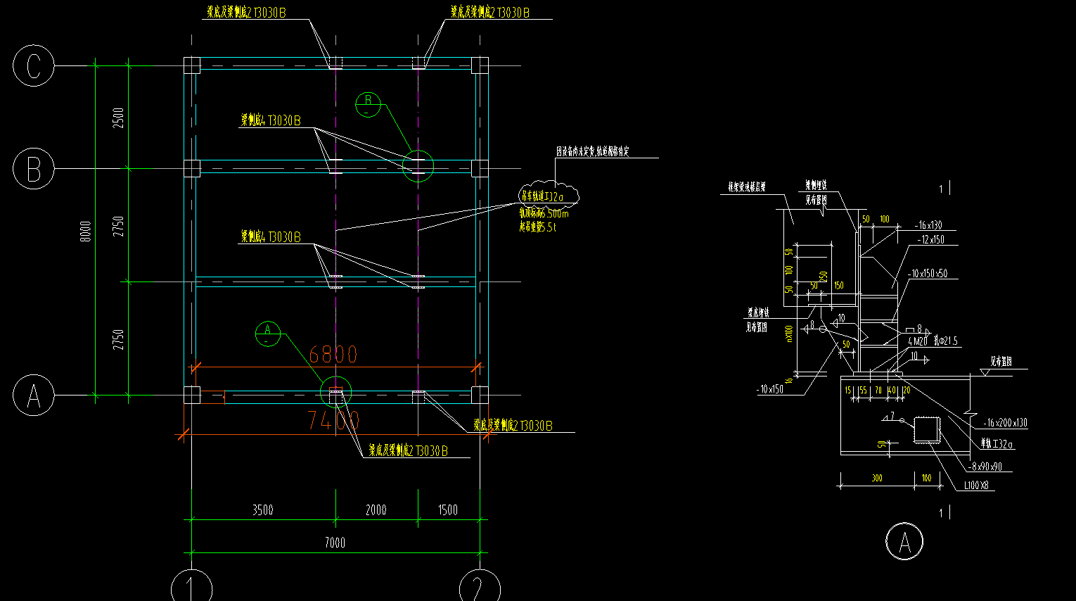Image resolution: width=1076 pixels, height=601 pixels.
Task: Click the L100X8 angle callout
Action: (976, 486)
